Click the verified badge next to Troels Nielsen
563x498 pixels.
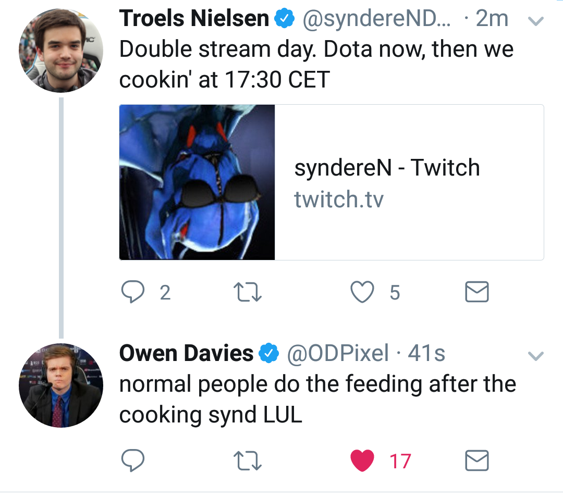pyautogui.click(x=284, y=20)
